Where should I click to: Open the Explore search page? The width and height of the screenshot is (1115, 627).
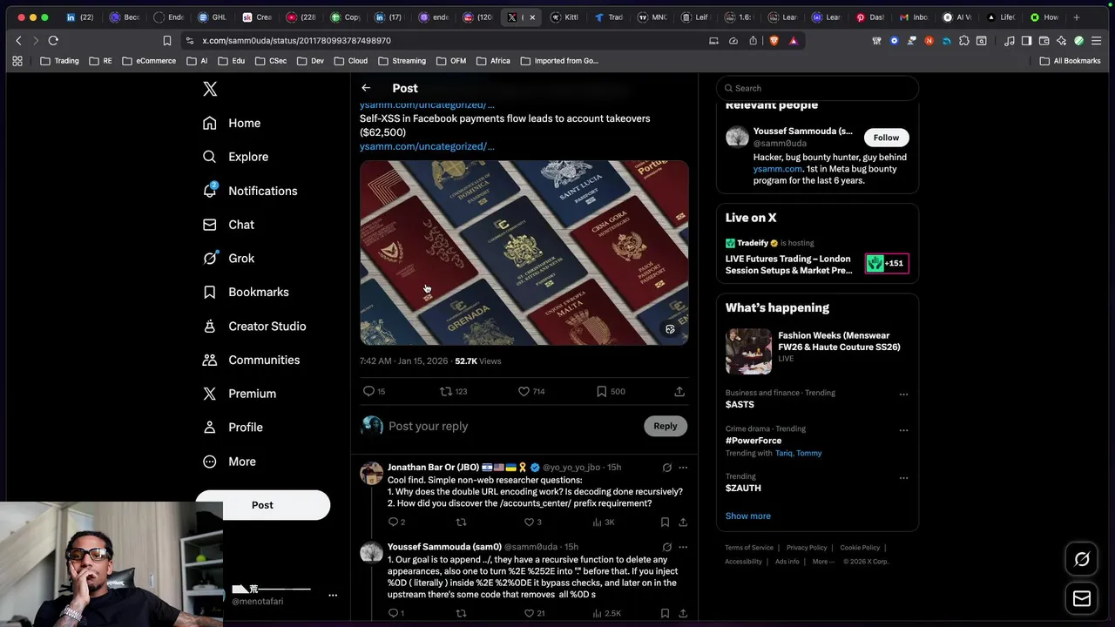tap(235, 157)
